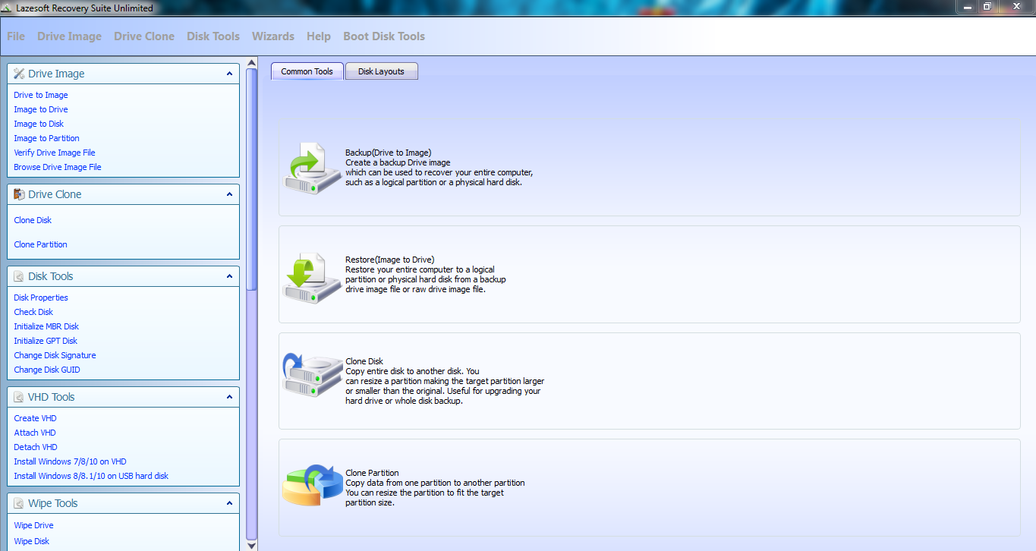Click the Clone Partition pie icon
The height and width of the screenshot is (551, 1036).
coord(313,486)
